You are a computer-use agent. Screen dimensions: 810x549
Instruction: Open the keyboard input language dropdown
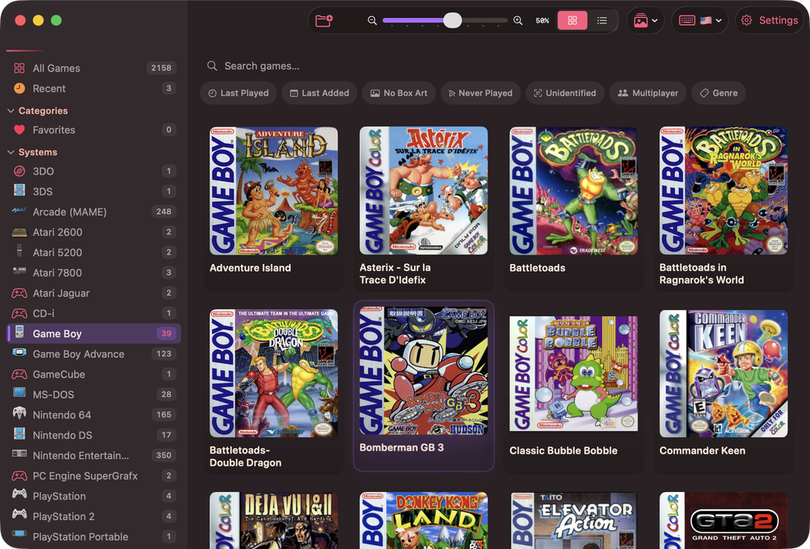point(700,20)
